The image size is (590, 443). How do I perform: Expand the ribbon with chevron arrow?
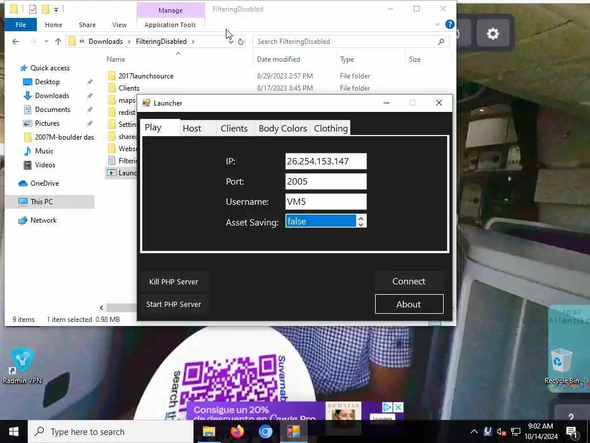click(x=437, y=24)
